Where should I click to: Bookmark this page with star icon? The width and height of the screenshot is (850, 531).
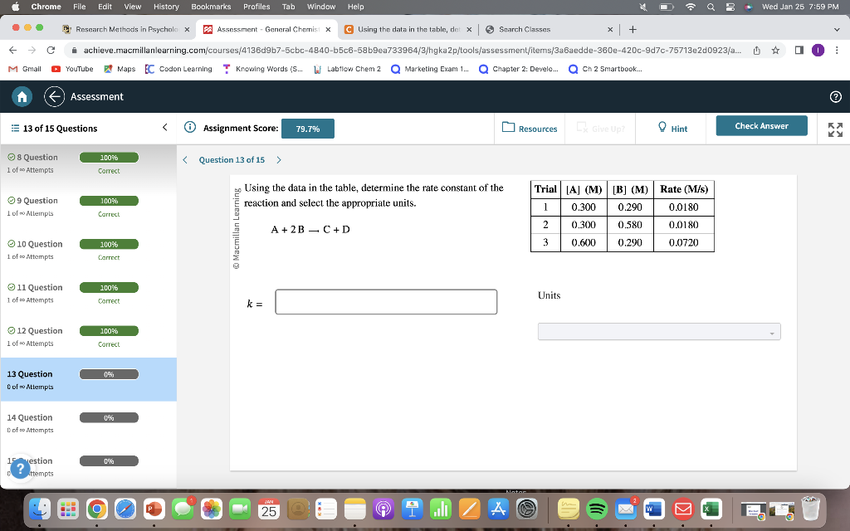point(775,51)
